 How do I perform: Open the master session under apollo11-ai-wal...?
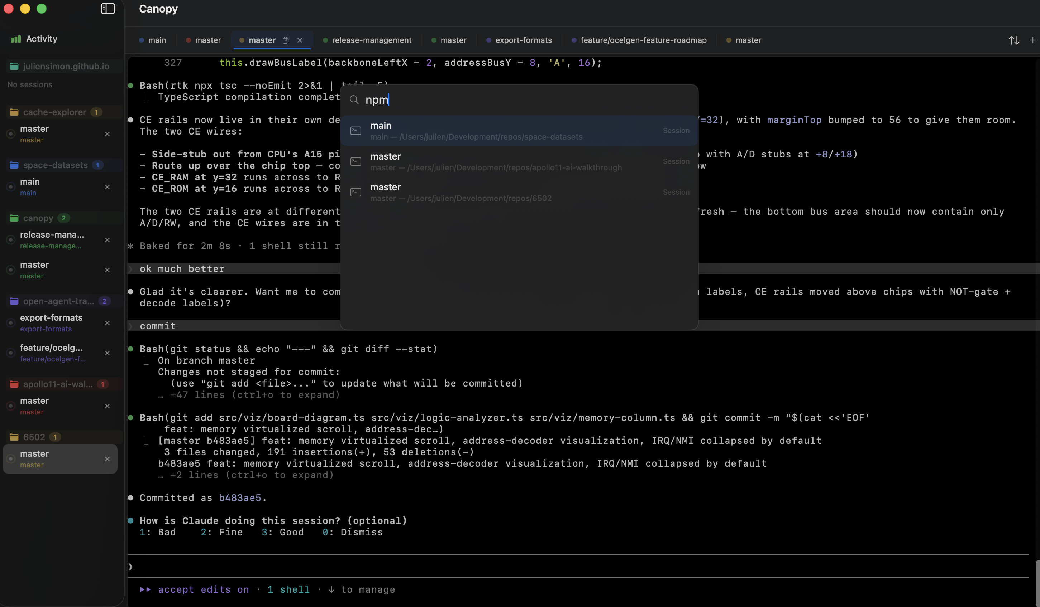pos(60,406)
